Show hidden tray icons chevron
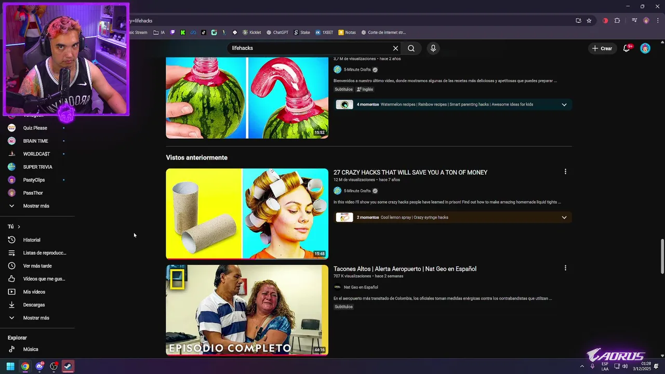The image size is (665, 374). tap(582, 366)
